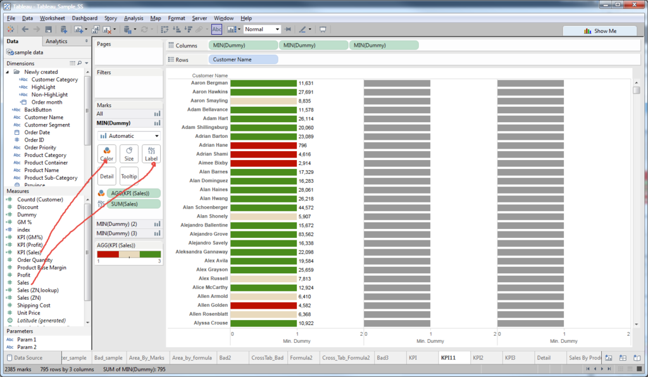Click the chart vertical scrollbar down arrow
Image resolution: width=648 pixels, height=377 pixels.
coord(637,324)
